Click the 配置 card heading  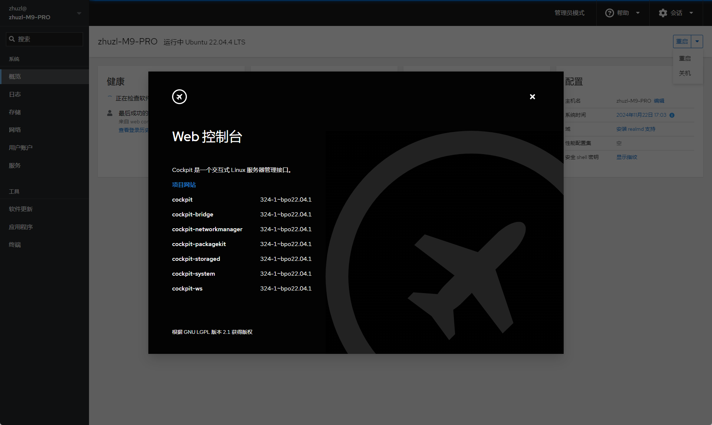click(574, 82)
